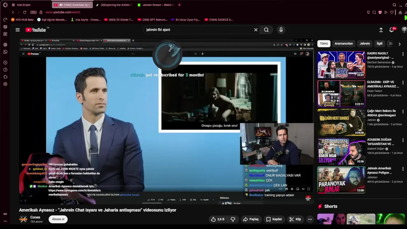Start voice search with microphone icon

[x=281, y=30]
